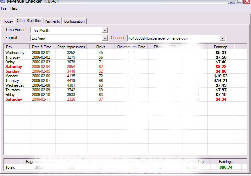The height and width of the screenshot is (176, 251).
Task: Sort by the Earnings column header
Action: click(x=221, y=47)
